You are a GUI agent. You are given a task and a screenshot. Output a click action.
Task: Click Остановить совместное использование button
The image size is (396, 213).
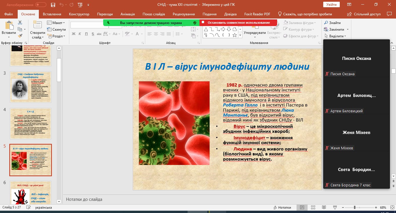pos(238,23)
